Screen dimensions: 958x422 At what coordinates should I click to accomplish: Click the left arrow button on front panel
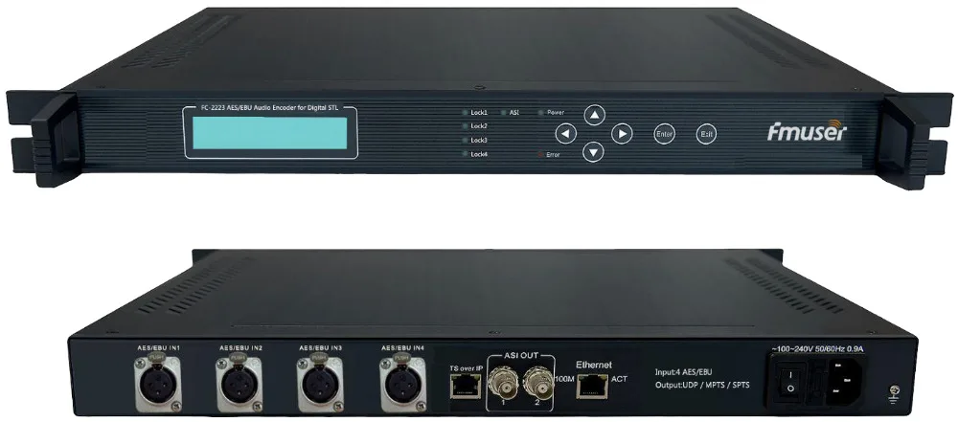pos(566,133)
